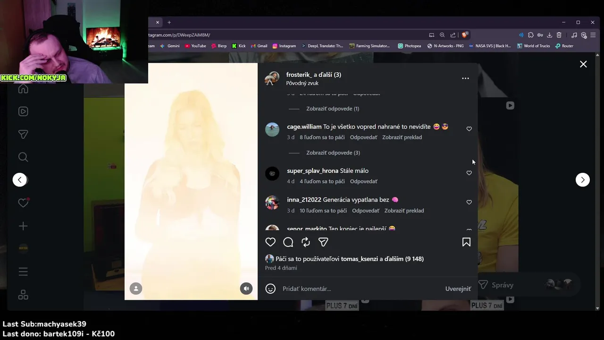Viewport: 604px width, 340px height.
Task: Expand 'Zobraziť odpovede (3)' replies
Action: tap(333, 153)
